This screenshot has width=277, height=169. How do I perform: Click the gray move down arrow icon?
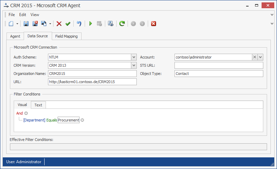[142, 24]
